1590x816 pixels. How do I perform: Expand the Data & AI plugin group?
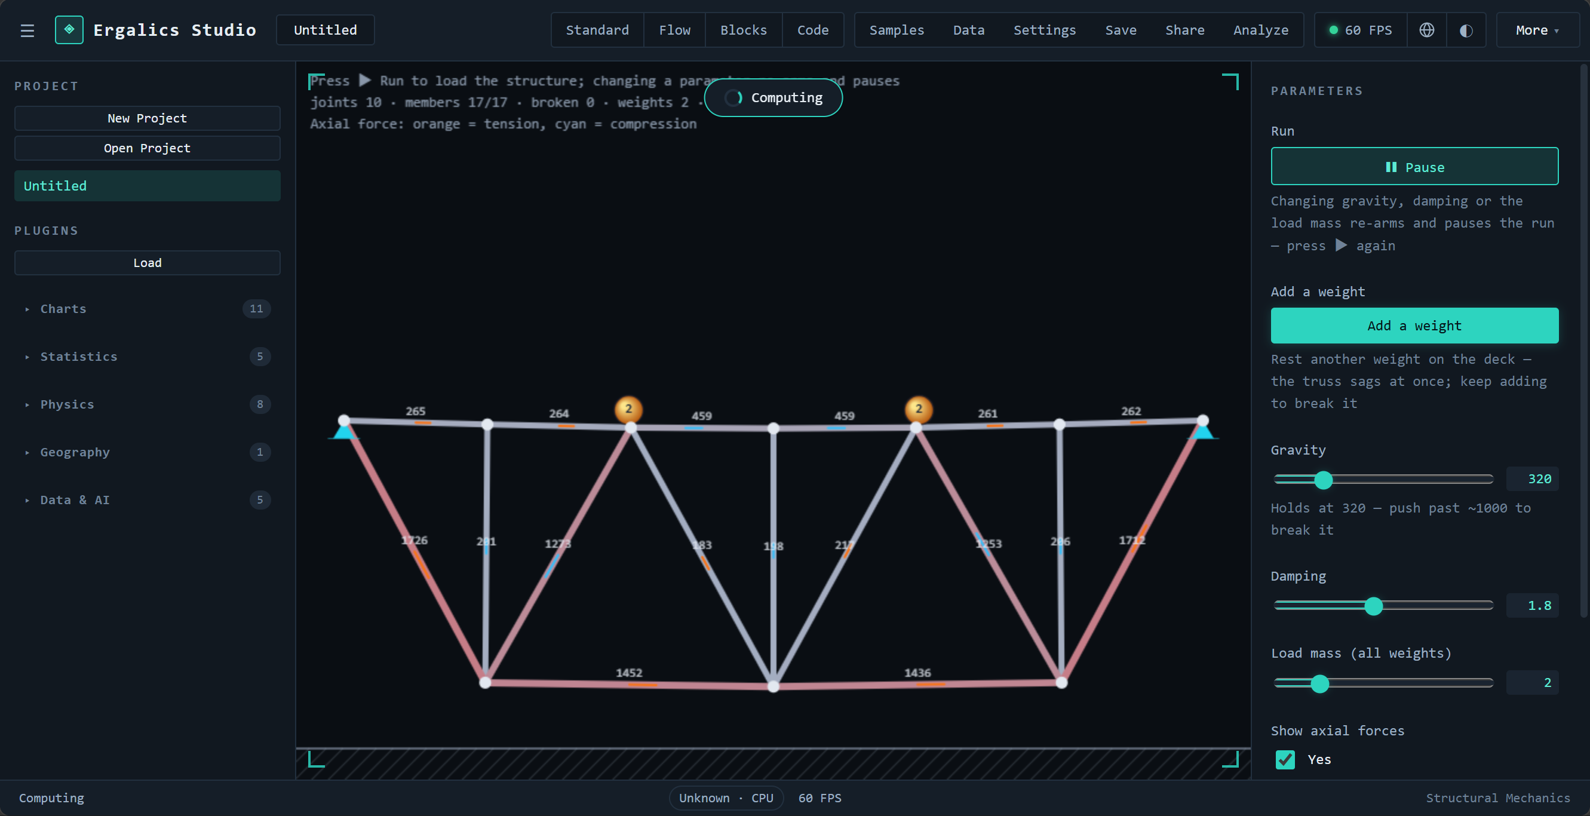(147, 500)
